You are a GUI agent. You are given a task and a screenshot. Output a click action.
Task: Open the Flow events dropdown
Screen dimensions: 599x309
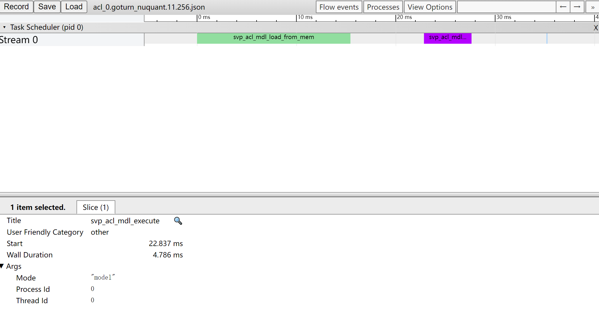tap(339, 7)
